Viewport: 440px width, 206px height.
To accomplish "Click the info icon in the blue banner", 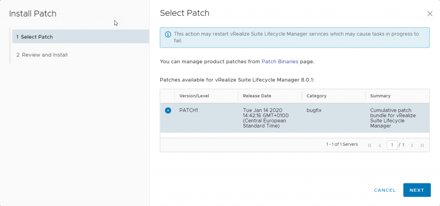I will (168, 34).
